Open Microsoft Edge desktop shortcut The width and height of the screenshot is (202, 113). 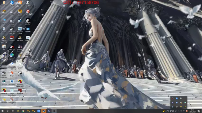(x=12, y=57)
